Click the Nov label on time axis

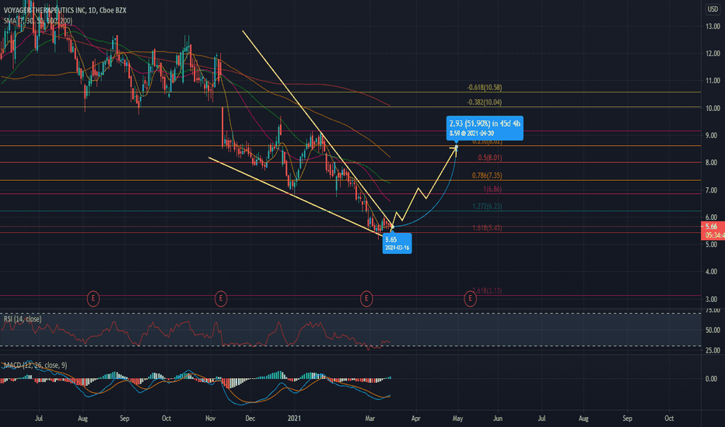tap(210, 418)
